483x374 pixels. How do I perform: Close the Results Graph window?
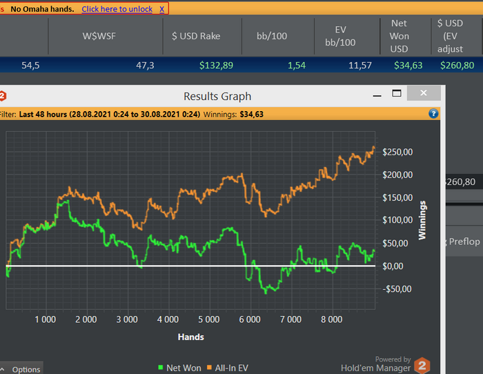tap(424, 92)
